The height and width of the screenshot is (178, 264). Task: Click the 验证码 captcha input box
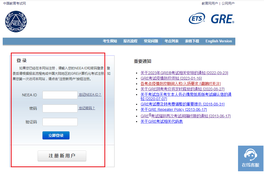click(60, 122)
